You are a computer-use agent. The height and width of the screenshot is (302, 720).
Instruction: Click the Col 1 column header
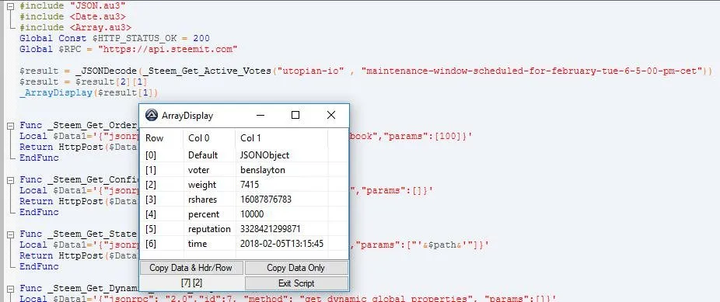point(282,138)
